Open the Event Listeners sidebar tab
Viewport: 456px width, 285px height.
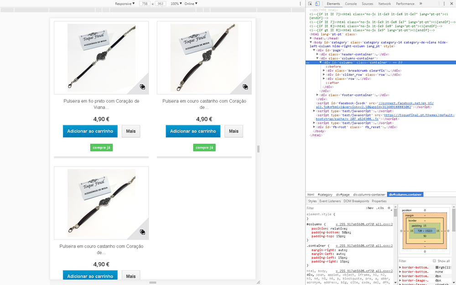coord(330,201)
